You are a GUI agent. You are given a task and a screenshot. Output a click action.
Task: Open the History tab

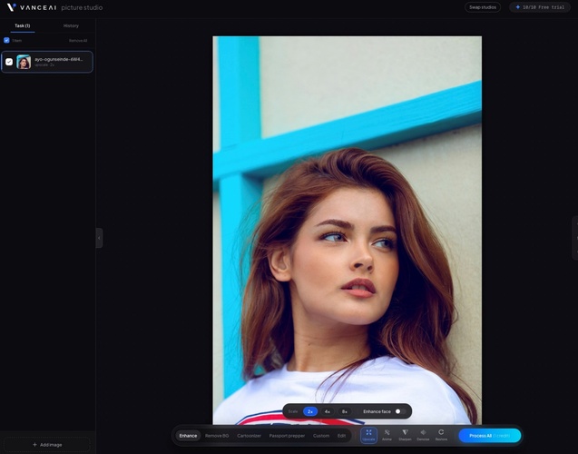click(x=71, y=25)
